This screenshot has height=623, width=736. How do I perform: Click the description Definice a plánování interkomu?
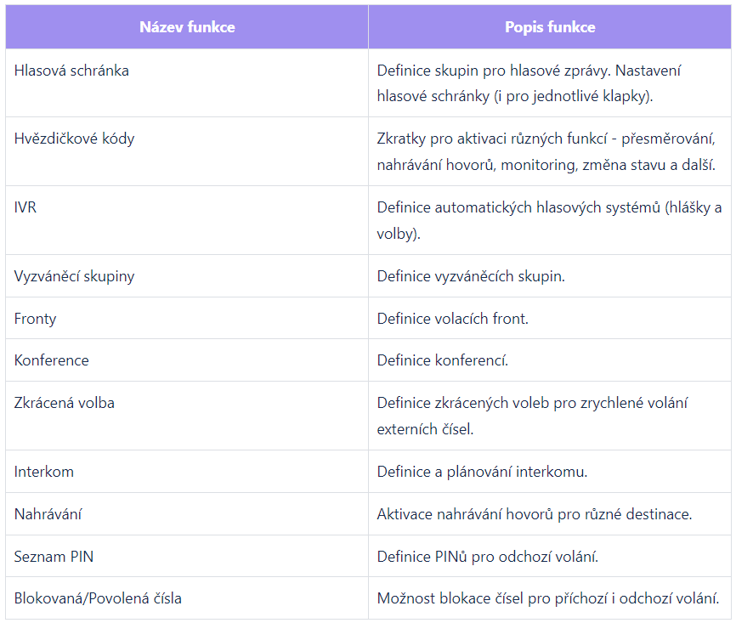(482, 472)
